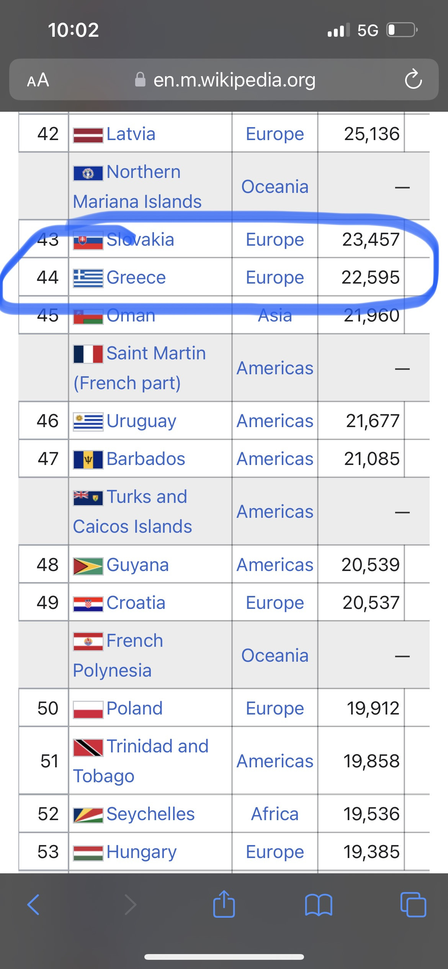Tap the en.m.wikipedia.org address bar
Image resolution: width=448 pixels, height=969 pixels.
pos(234,80)
